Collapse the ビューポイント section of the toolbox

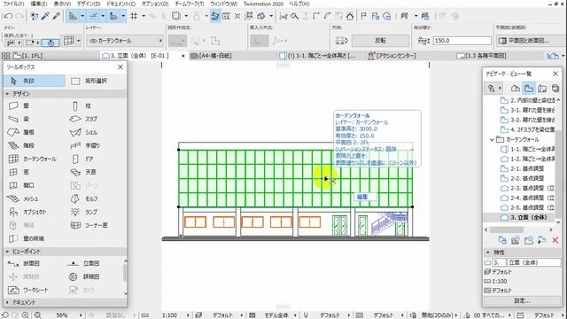(7, 252)
